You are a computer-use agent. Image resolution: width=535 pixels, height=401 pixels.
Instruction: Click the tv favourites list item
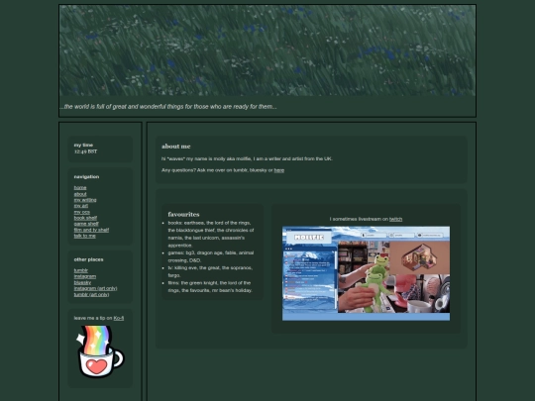pyautogui.click(x=211, y=271)
